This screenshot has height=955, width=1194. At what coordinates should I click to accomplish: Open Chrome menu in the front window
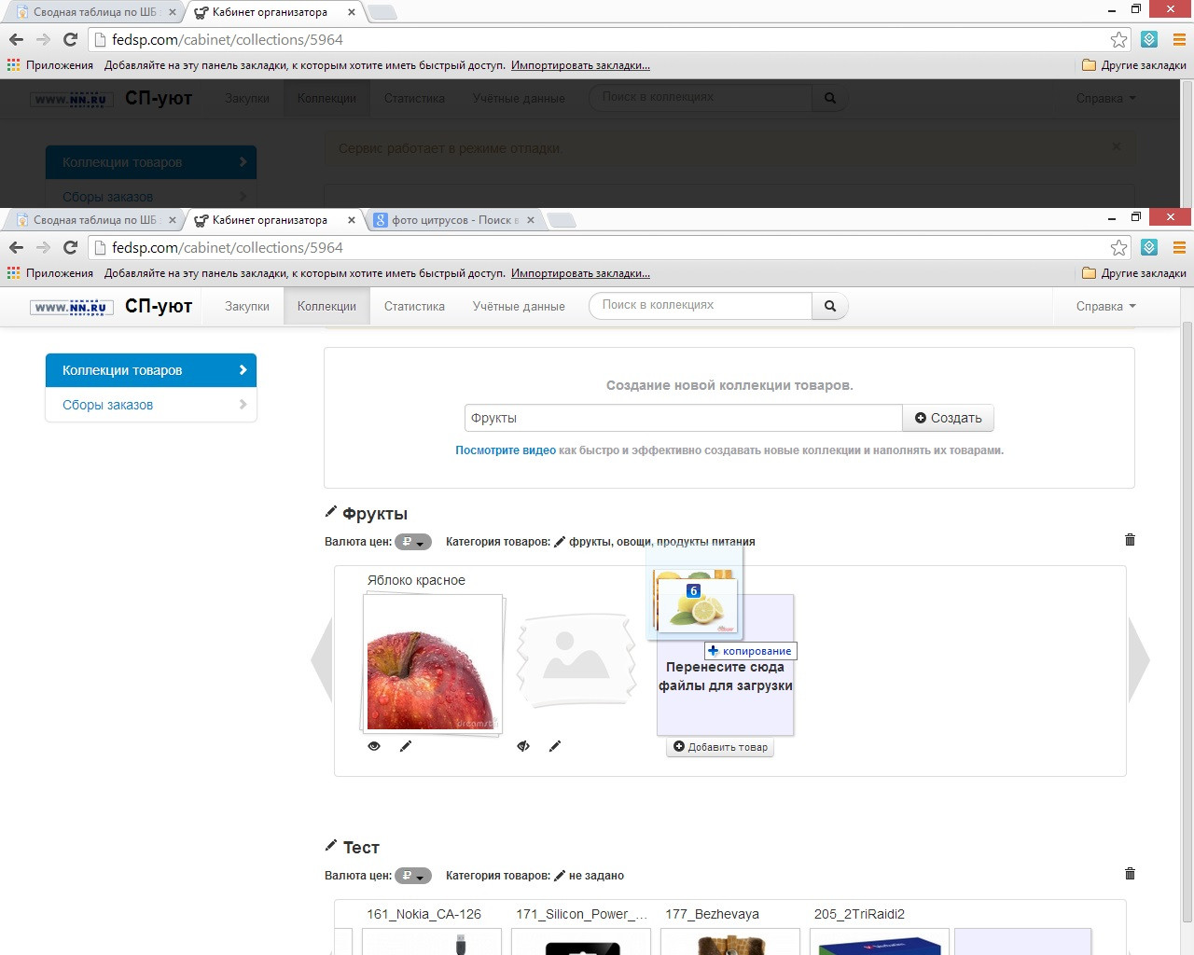coord(1179,247)
